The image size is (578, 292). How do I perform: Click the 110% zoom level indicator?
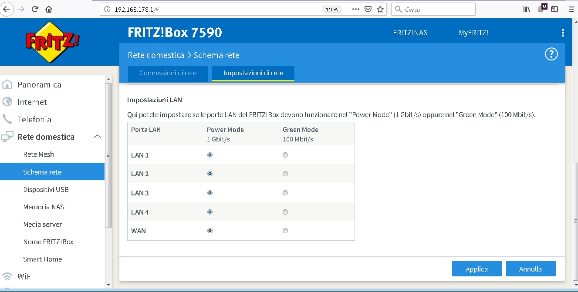(x=331, y=10)
